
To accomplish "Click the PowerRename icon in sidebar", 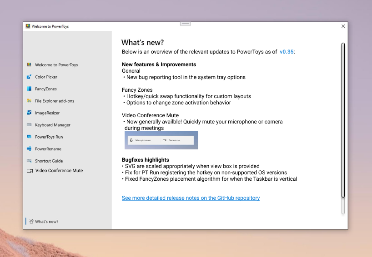I will tap(29, 149).
